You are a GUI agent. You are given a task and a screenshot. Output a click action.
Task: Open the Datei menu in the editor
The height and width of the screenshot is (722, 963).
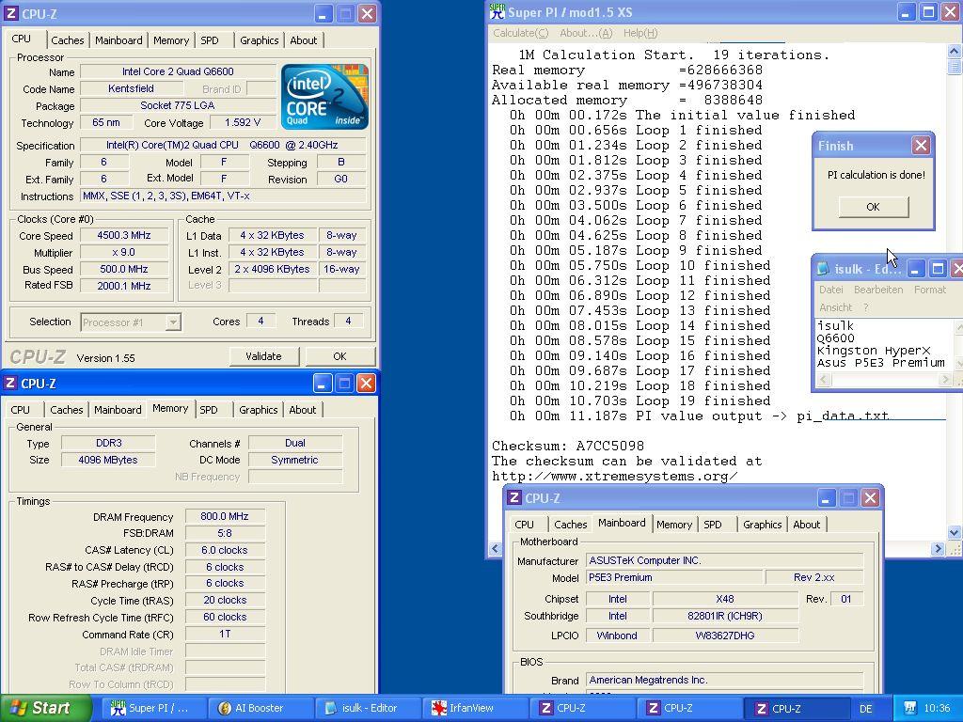830,290
